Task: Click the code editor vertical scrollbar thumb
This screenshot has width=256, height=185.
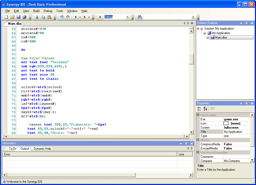Action: (191, 59)
